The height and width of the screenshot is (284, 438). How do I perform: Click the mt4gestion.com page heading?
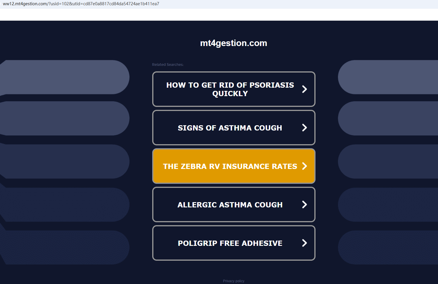(234, 43)
